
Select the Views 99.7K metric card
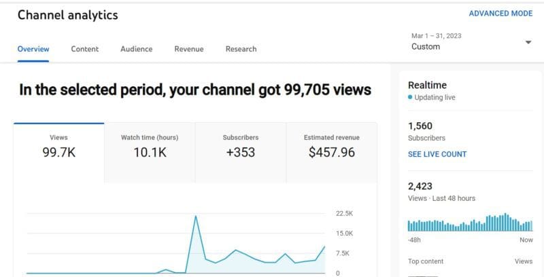point(59,152)
